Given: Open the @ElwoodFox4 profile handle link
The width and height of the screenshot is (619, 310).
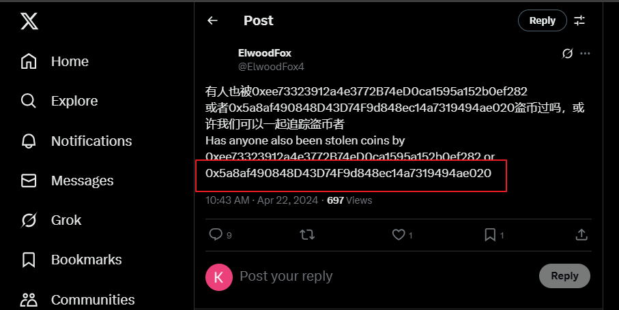Looking at the screenshot, I should 271,67.
